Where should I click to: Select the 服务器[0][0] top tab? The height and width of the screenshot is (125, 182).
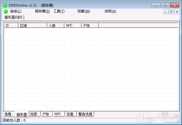13,18
